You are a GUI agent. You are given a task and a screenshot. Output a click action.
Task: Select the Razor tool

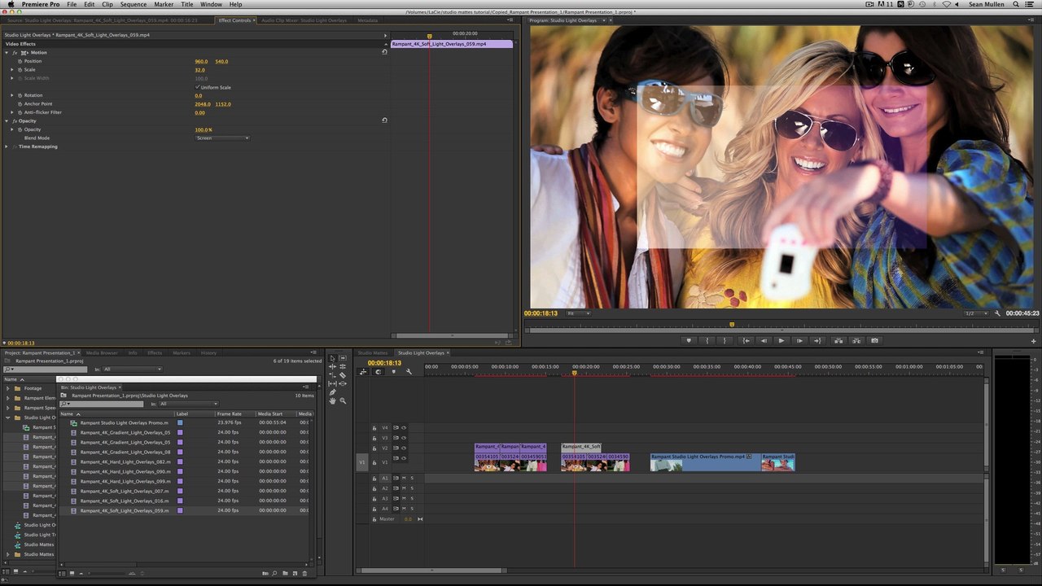pos(343,375)
